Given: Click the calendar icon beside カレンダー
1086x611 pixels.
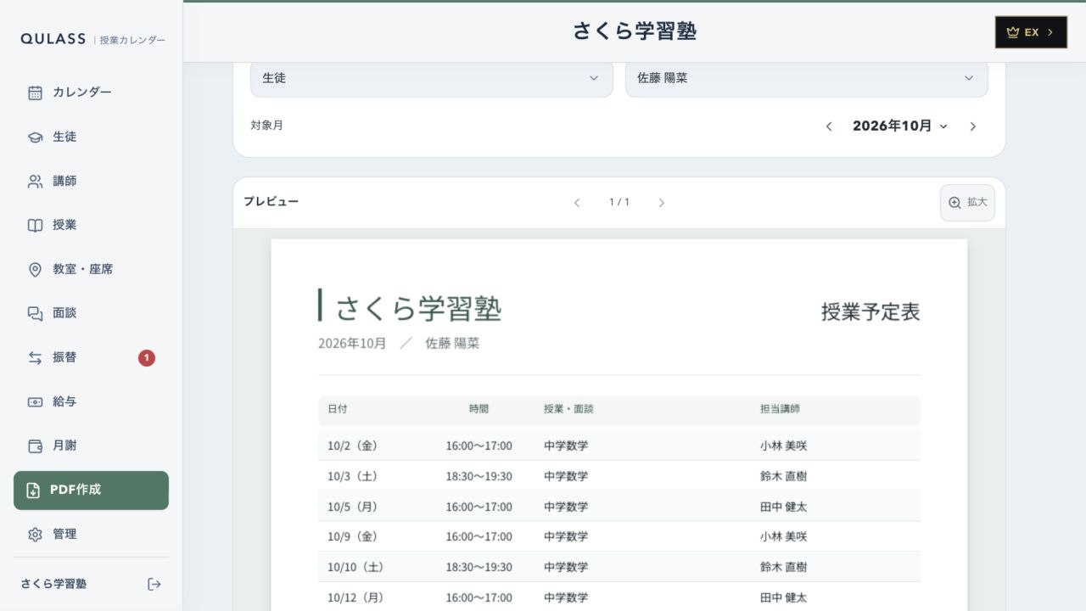Looking at the screenshot, I should click(x=35, y=92).
